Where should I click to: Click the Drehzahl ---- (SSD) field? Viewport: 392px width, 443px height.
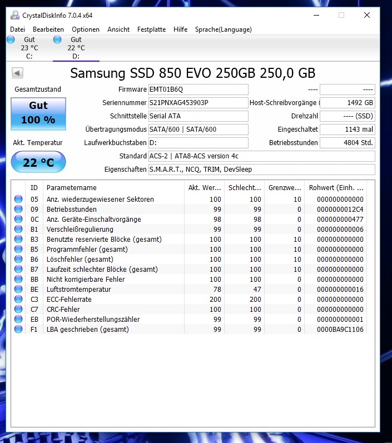348,116
